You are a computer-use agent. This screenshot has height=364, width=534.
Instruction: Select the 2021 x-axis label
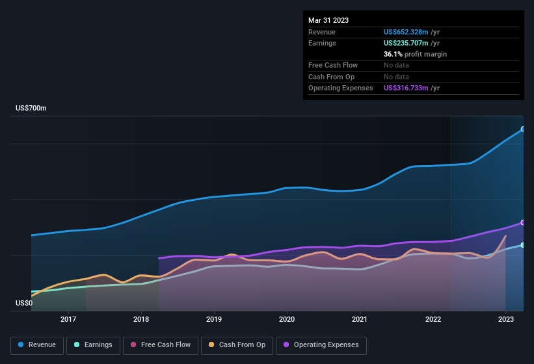tap(360, 319)
